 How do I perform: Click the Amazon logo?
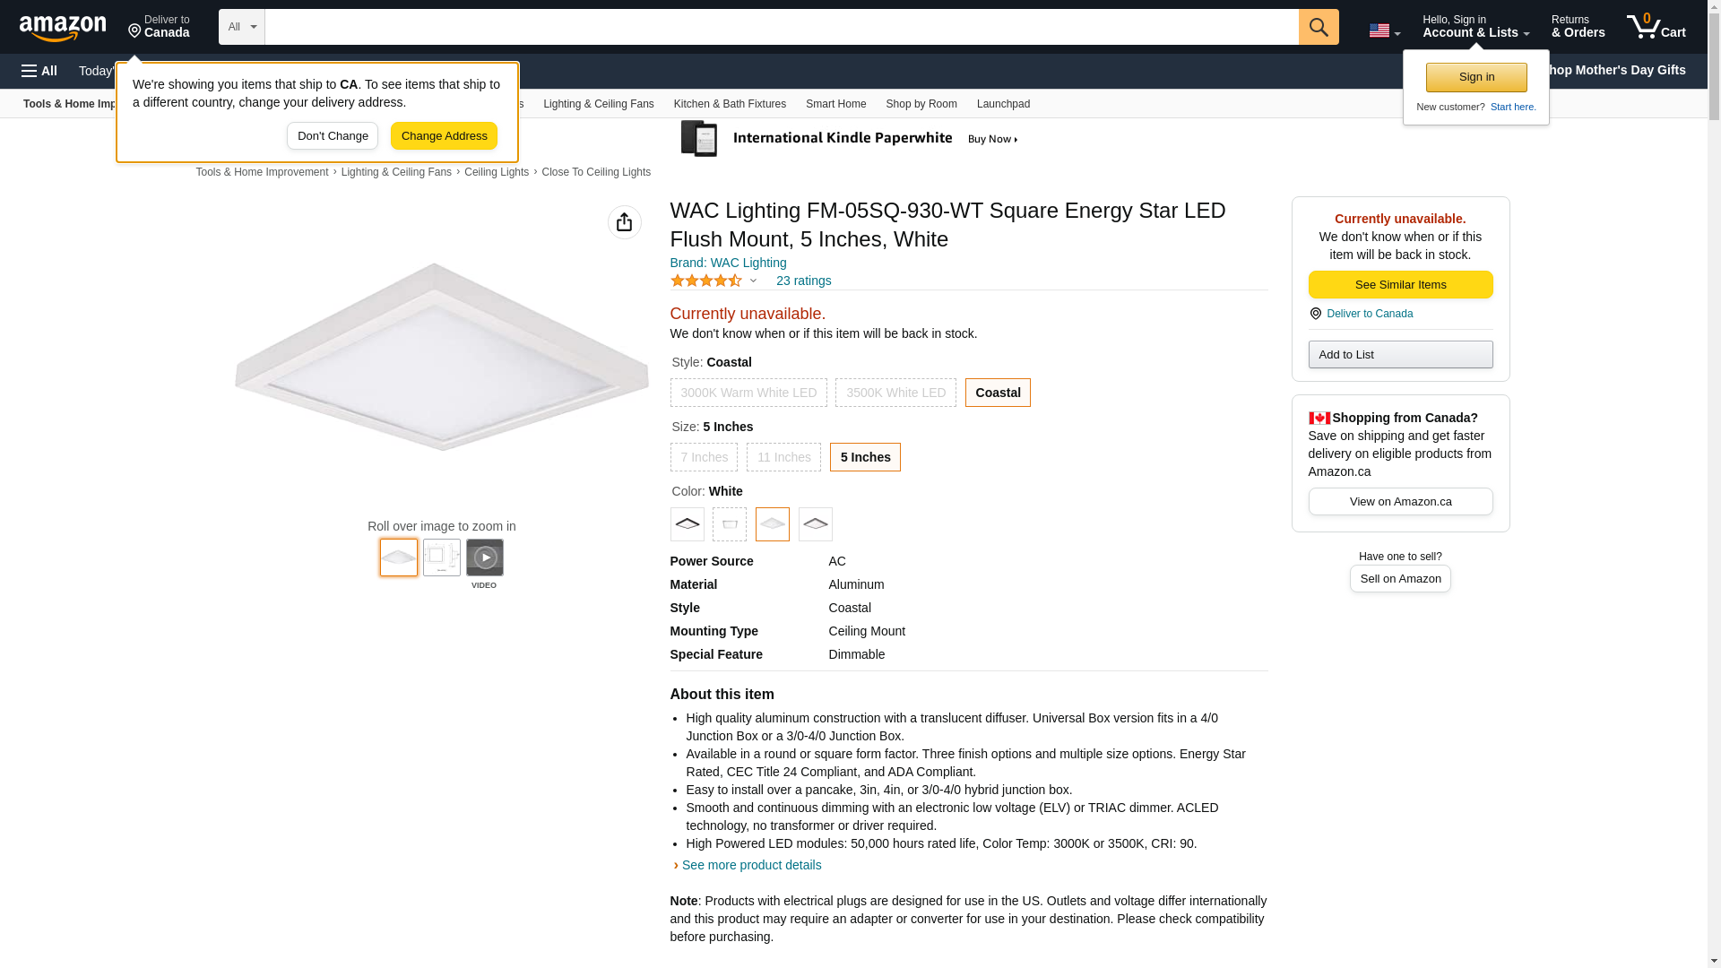[x=63, y=28]
